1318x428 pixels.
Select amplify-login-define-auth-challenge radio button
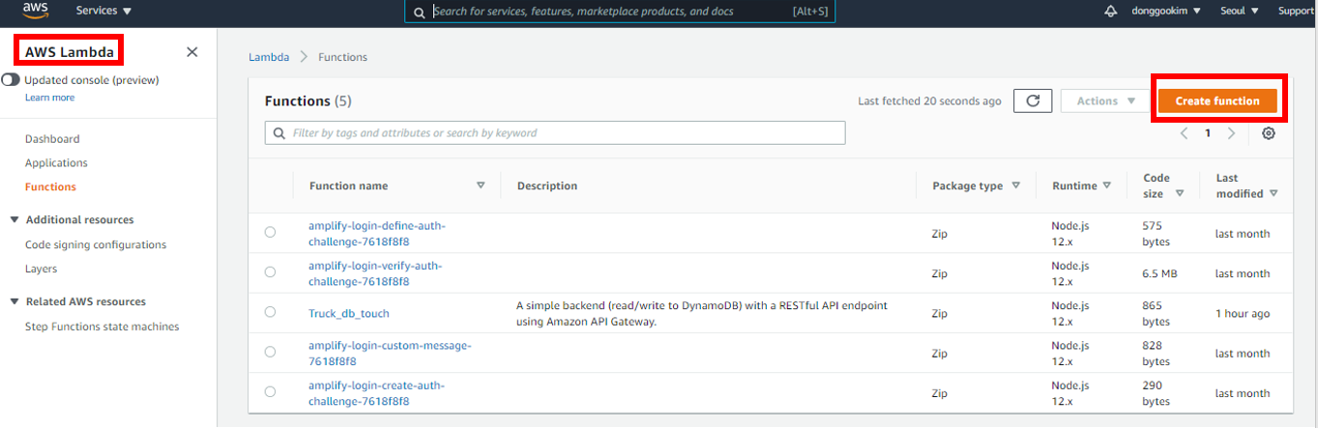point(270,233)
